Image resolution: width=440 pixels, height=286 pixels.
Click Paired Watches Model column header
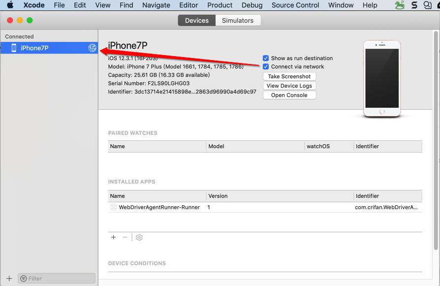[x=255, y=146]
